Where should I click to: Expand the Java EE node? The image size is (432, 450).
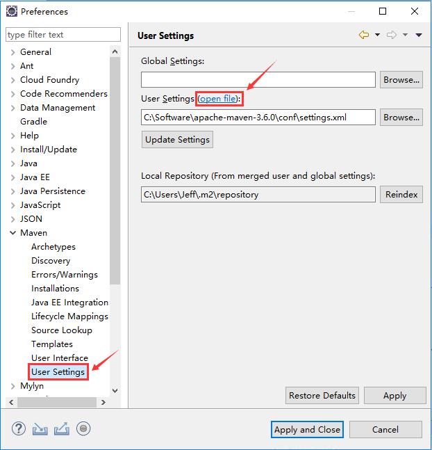(13, 177)
